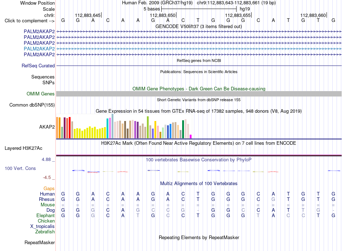Open the GTEx Gene Expression track title

pyautogui.click(x=199, y=111)
